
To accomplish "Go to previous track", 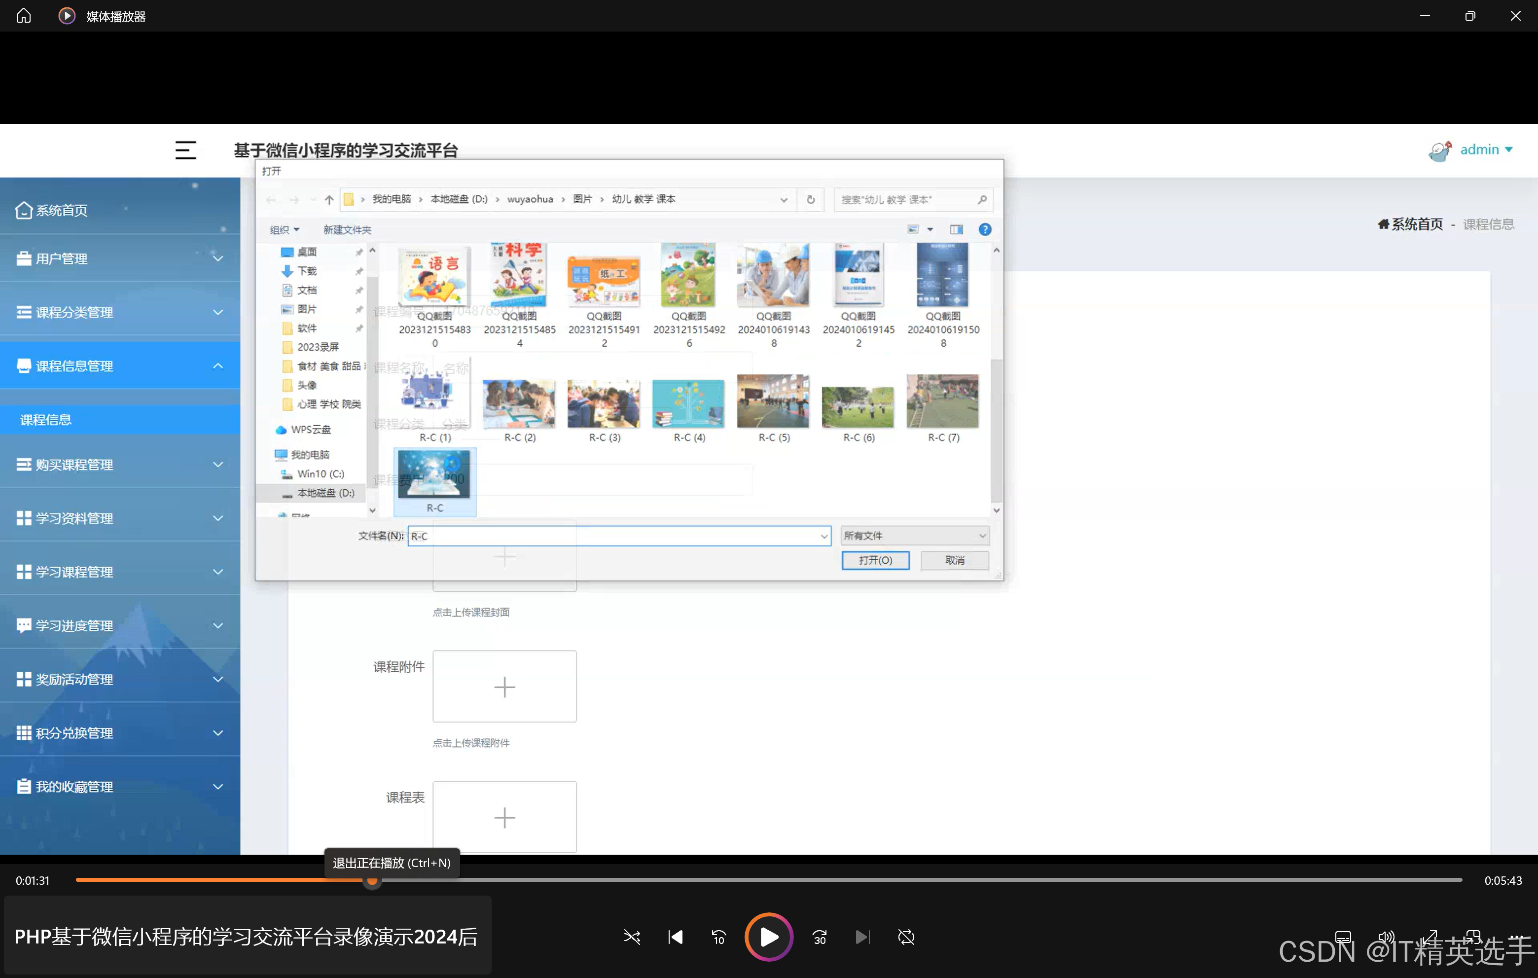I will (x=675, y=937).
